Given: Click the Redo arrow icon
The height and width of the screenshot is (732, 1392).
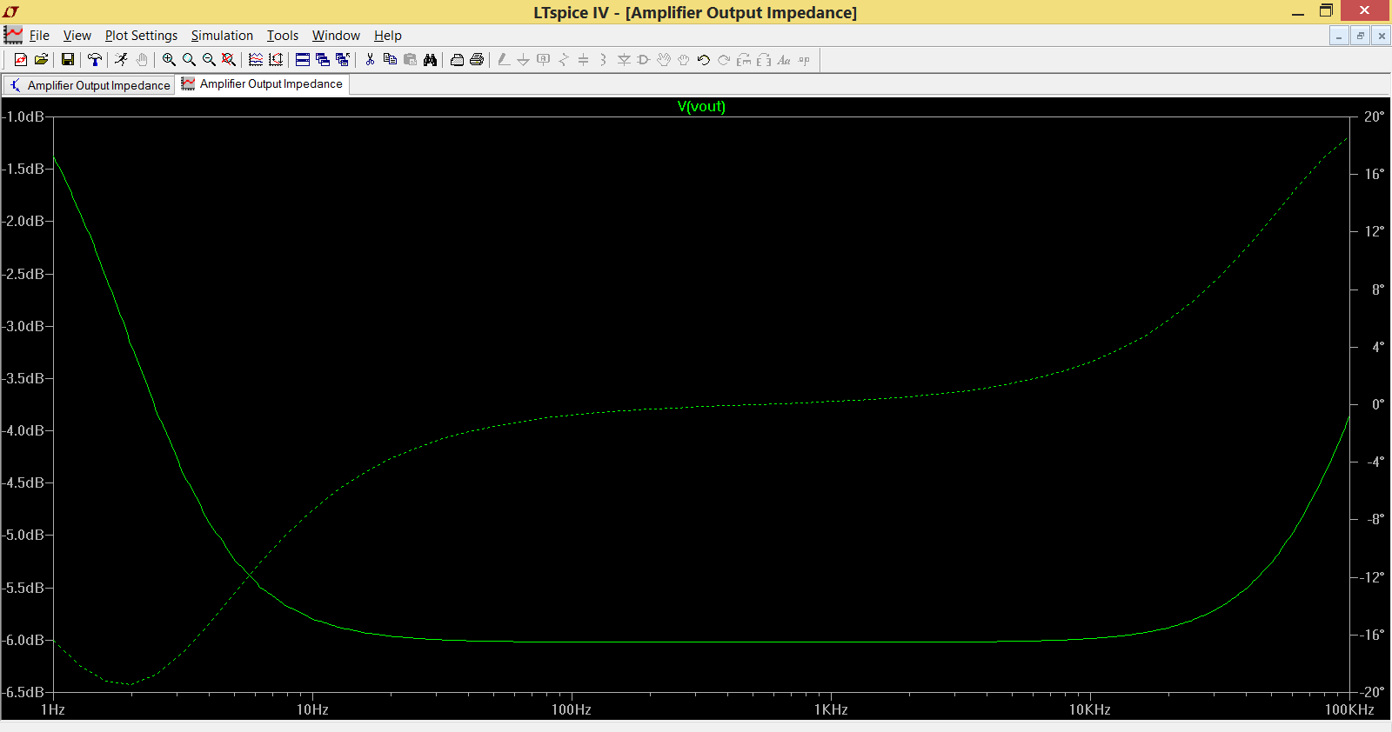Looking at the screenshot, I should (724, 60).
